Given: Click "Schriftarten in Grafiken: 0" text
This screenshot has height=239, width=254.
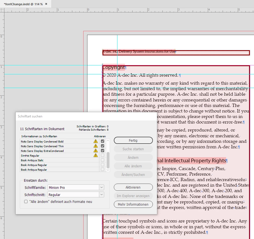Looking at the screenshot, I should click(x=92, y=126).
